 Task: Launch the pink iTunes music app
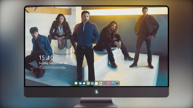point(108,83)
